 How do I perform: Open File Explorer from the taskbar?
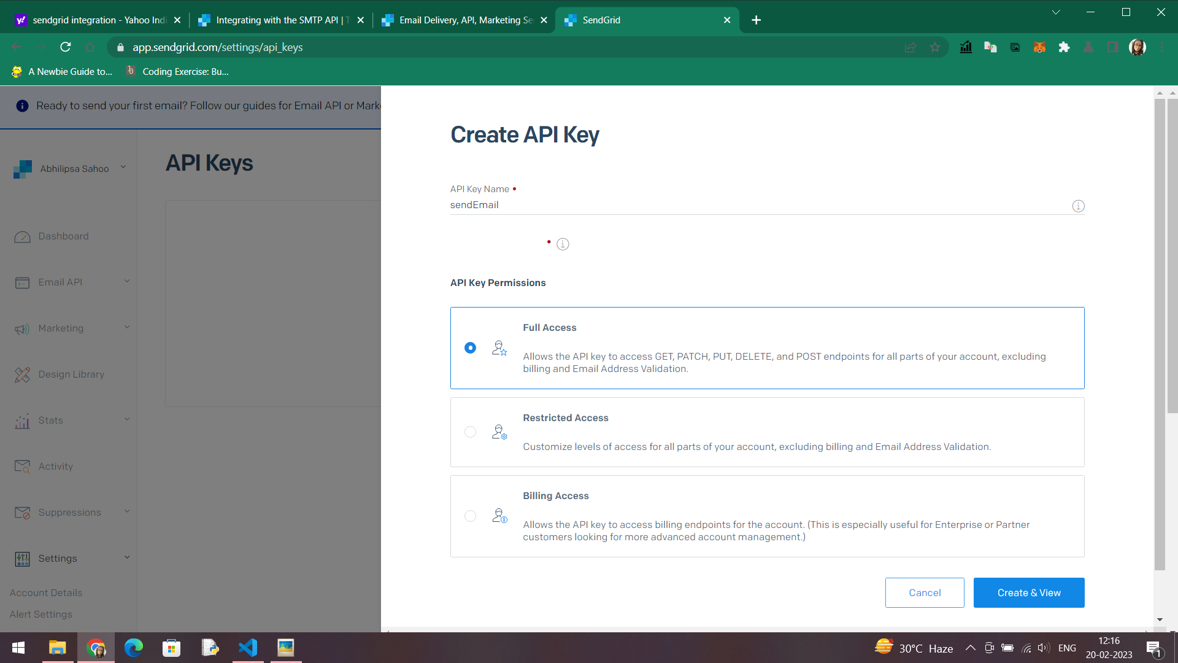57,648
